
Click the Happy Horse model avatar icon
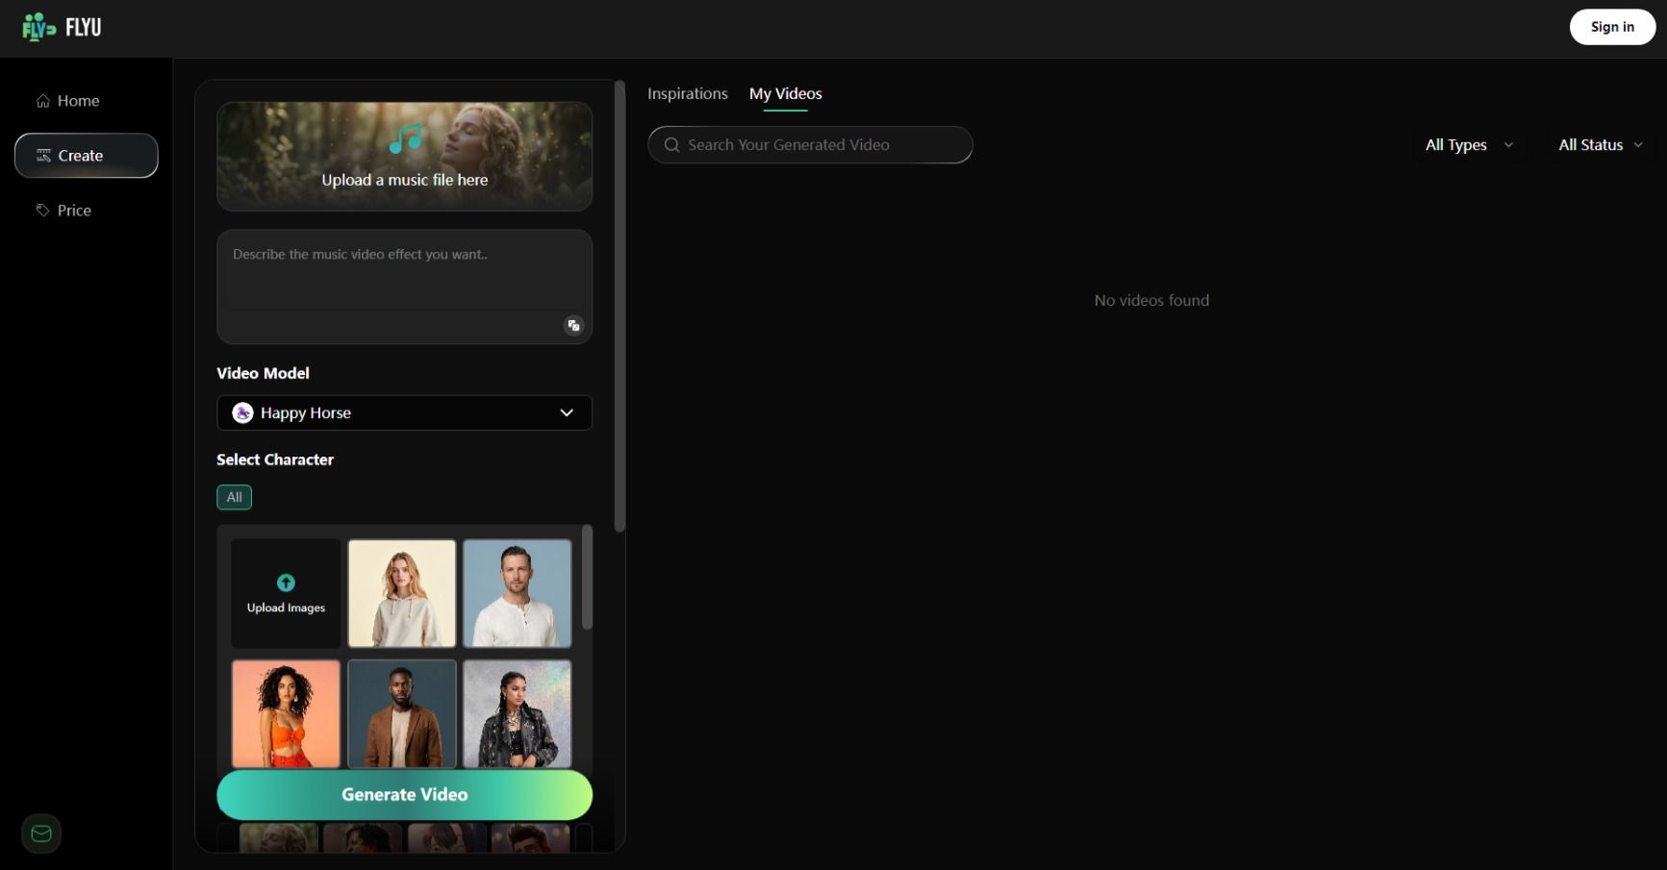pos(243,413)
